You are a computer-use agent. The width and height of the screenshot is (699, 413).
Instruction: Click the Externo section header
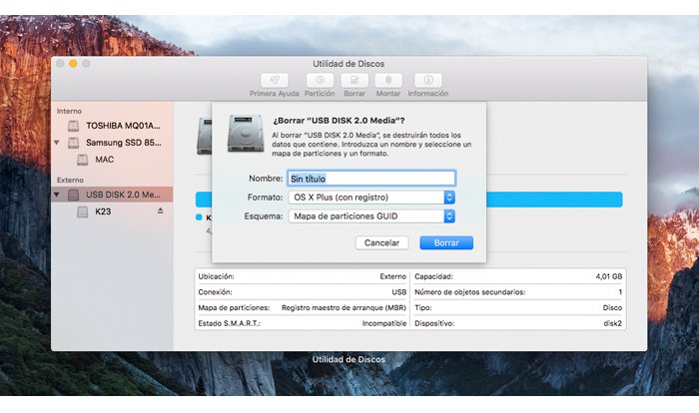pyautogui.click(x=70, y=180)
